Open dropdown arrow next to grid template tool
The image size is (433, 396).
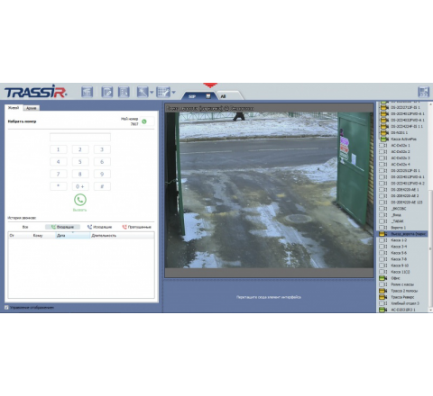point(173,93)
